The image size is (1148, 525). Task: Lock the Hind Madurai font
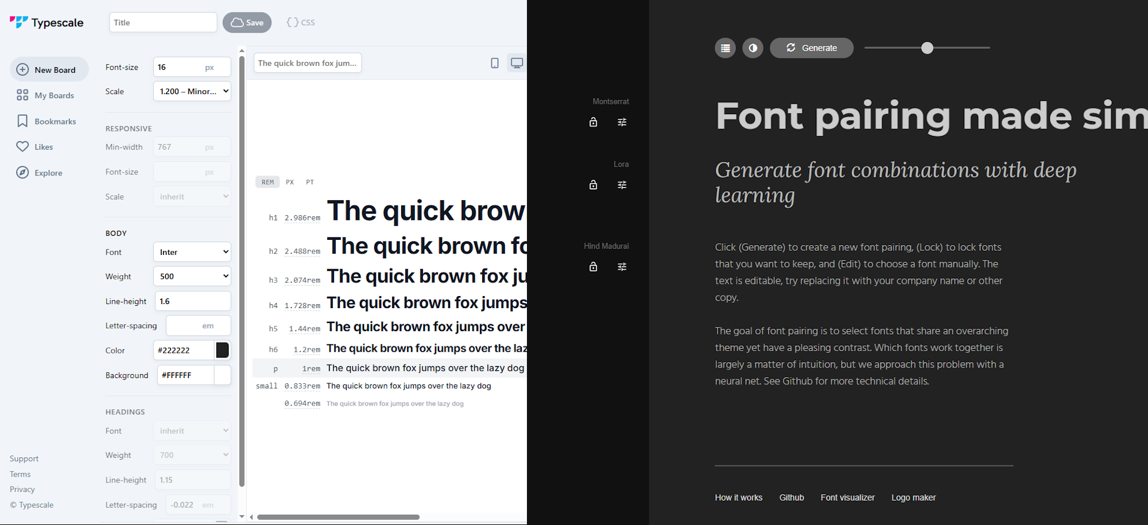tap(593, 266)
